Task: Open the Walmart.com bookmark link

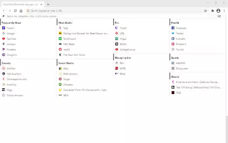Action: point(70,74)
